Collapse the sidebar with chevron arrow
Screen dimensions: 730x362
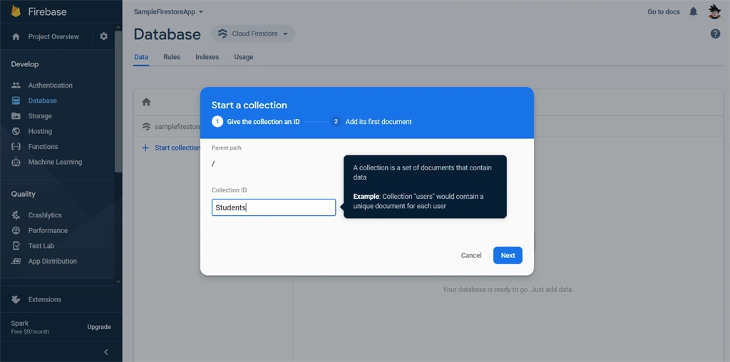(106, 352)
